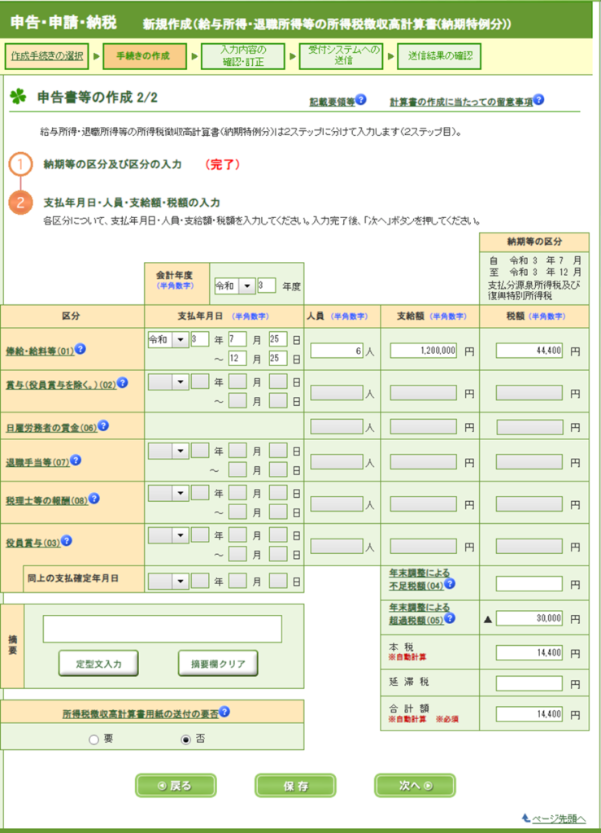Show help for 税理士等の報酬(08)
This screenshot has height=833, width=601.
pos(93,496)
